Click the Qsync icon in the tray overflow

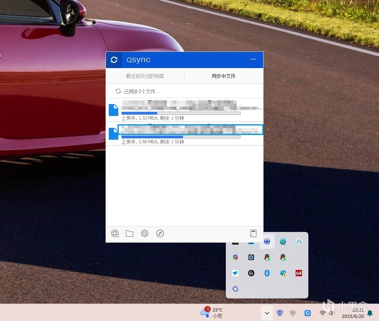[x=267, y=241]
